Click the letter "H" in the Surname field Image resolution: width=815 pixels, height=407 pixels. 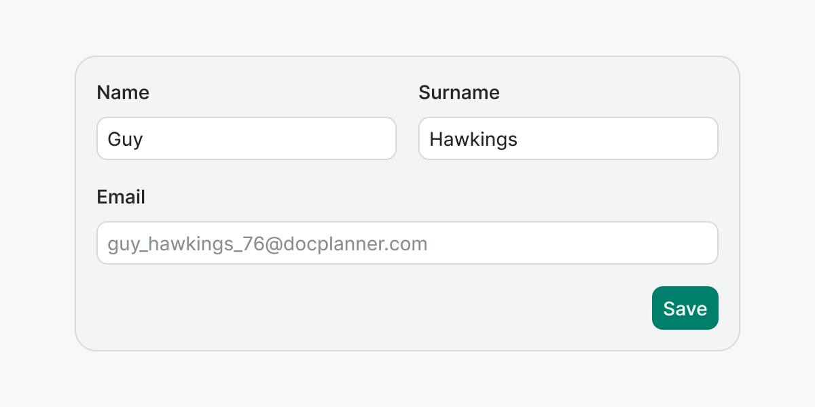tap(436, 140)
